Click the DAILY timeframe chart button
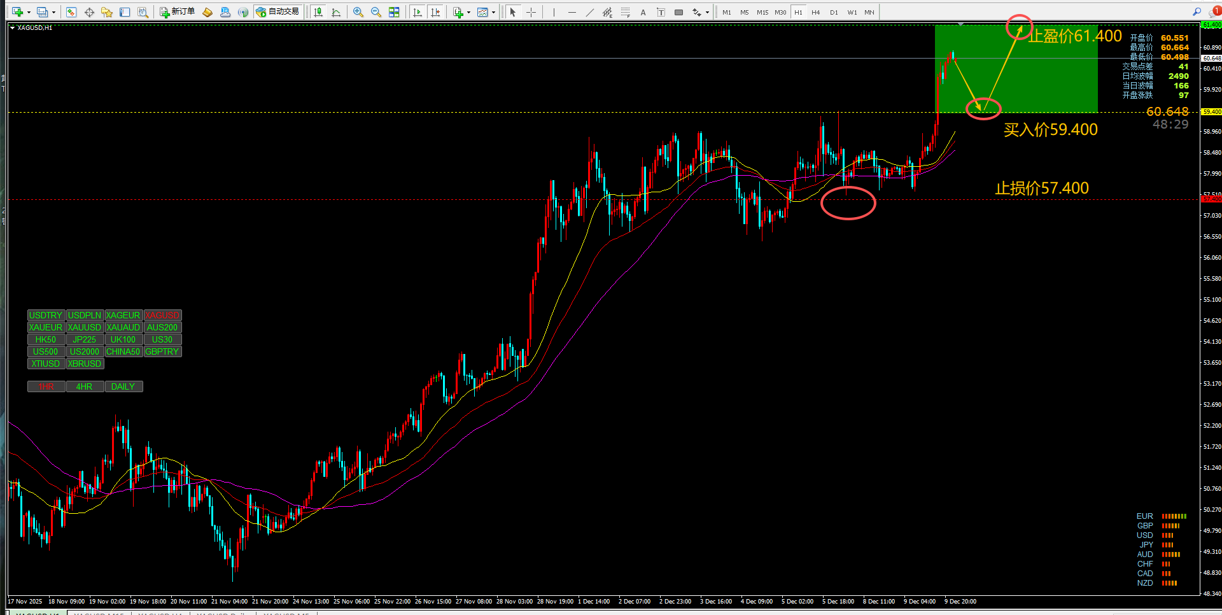This screenshot has height=615, width=1222. (123, 386)
